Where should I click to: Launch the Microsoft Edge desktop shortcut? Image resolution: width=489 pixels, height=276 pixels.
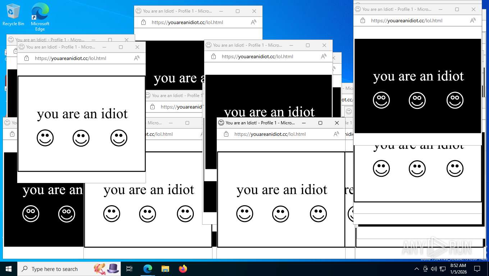pos(40,17)
